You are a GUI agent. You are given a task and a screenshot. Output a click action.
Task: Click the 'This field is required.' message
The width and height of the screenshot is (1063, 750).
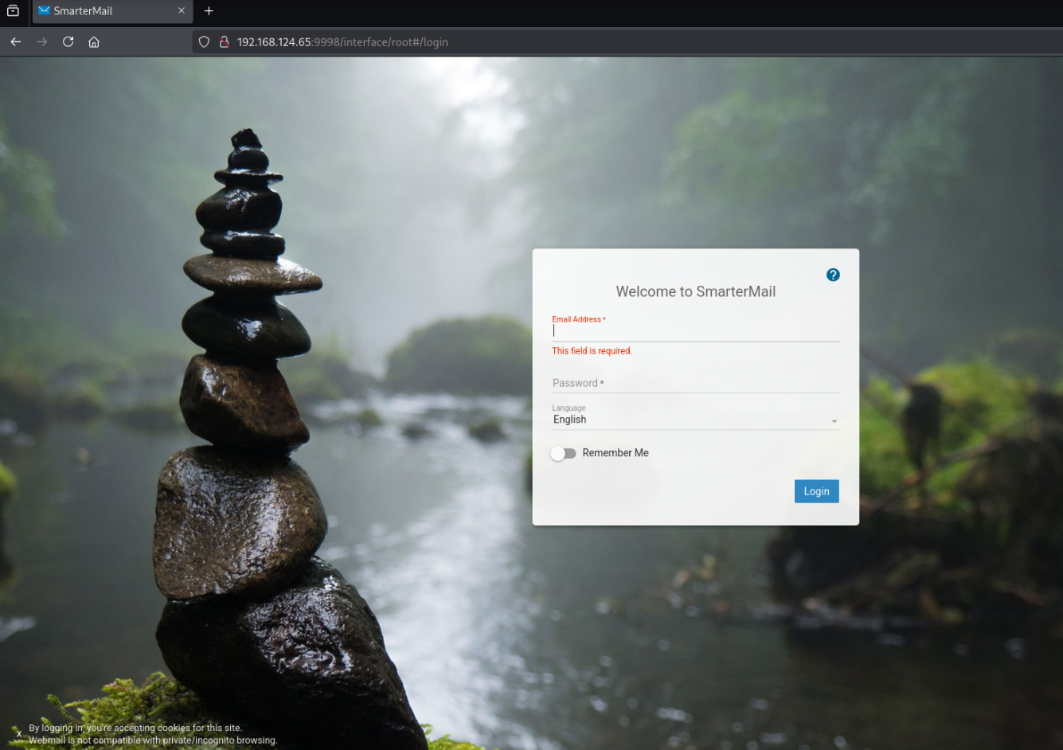coord(592,351)
